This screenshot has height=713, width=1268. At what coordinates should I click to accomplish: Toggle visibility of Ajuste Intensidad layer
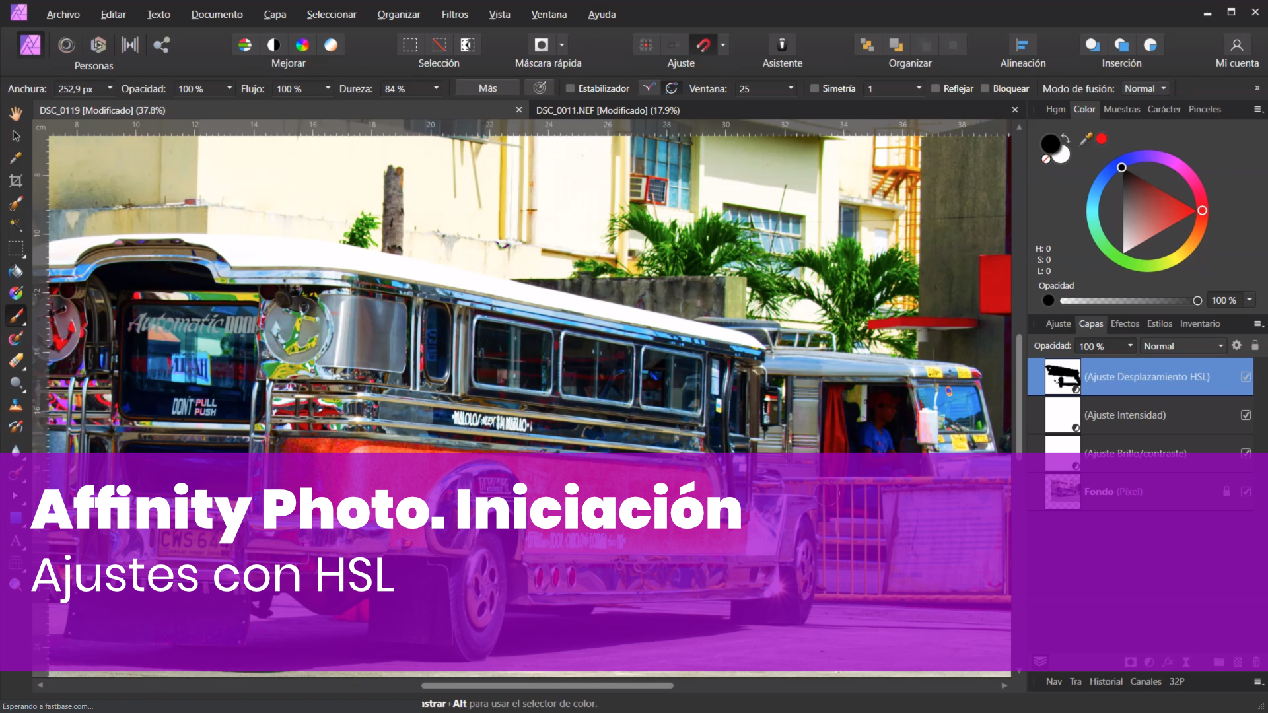pyautogui.click(x=1246, y=415)
